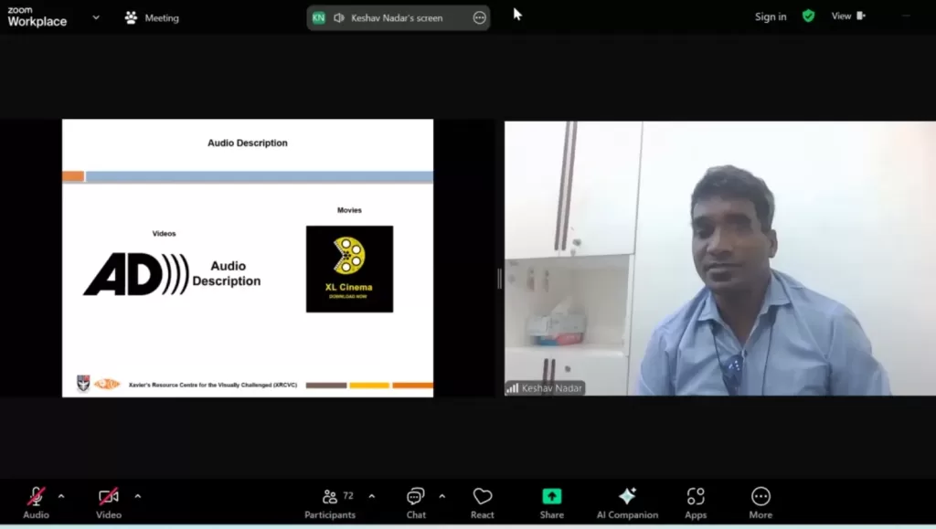Open the Meeting info button
936x529 pixels.
[x=152, y=18]
